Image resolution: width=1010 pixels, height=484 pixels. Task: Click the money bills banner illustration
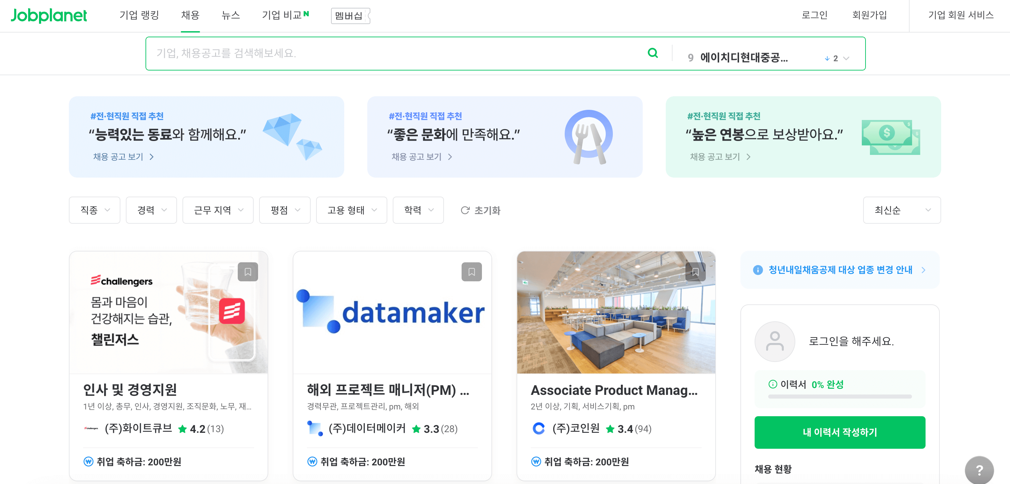pyautogui.click(x=891, y=137)
